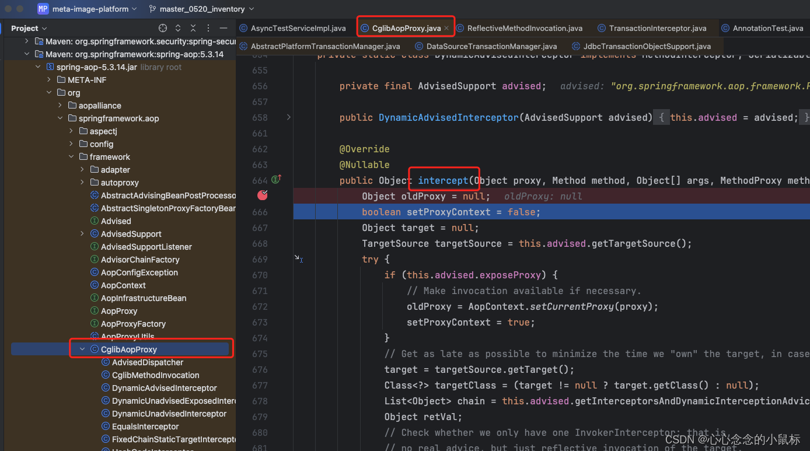Expand the adapter package
Screen dimensions: 810x451
(83, 170)
